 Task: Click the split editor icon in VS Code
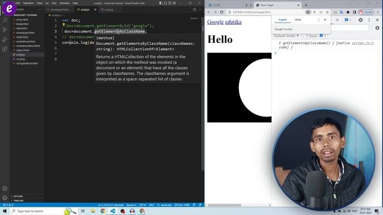(194, 10)
